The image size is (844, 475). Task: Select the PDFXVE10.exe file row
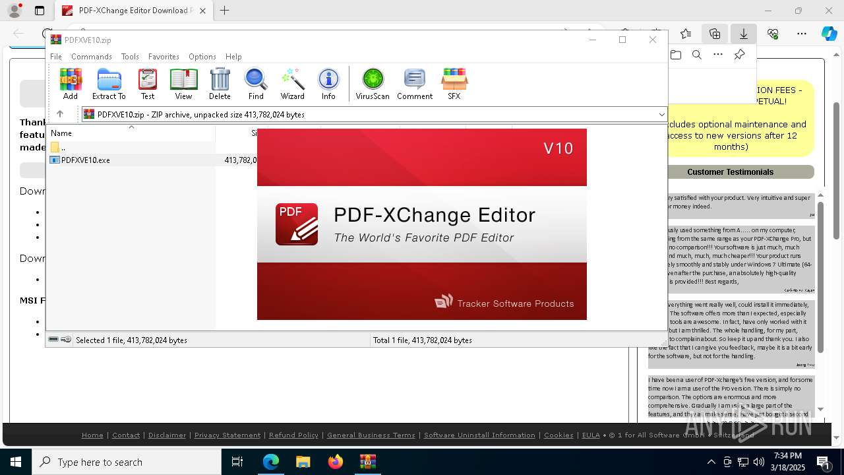point(152,160)
